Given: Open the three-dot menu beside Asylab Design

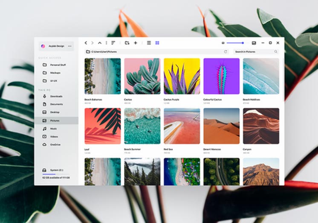Looking at the screenshot, I should point(70,46).
